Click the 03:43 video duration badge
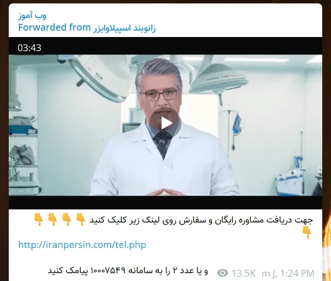The width and height of the screenshot is (331, 281). coord(29,48)
